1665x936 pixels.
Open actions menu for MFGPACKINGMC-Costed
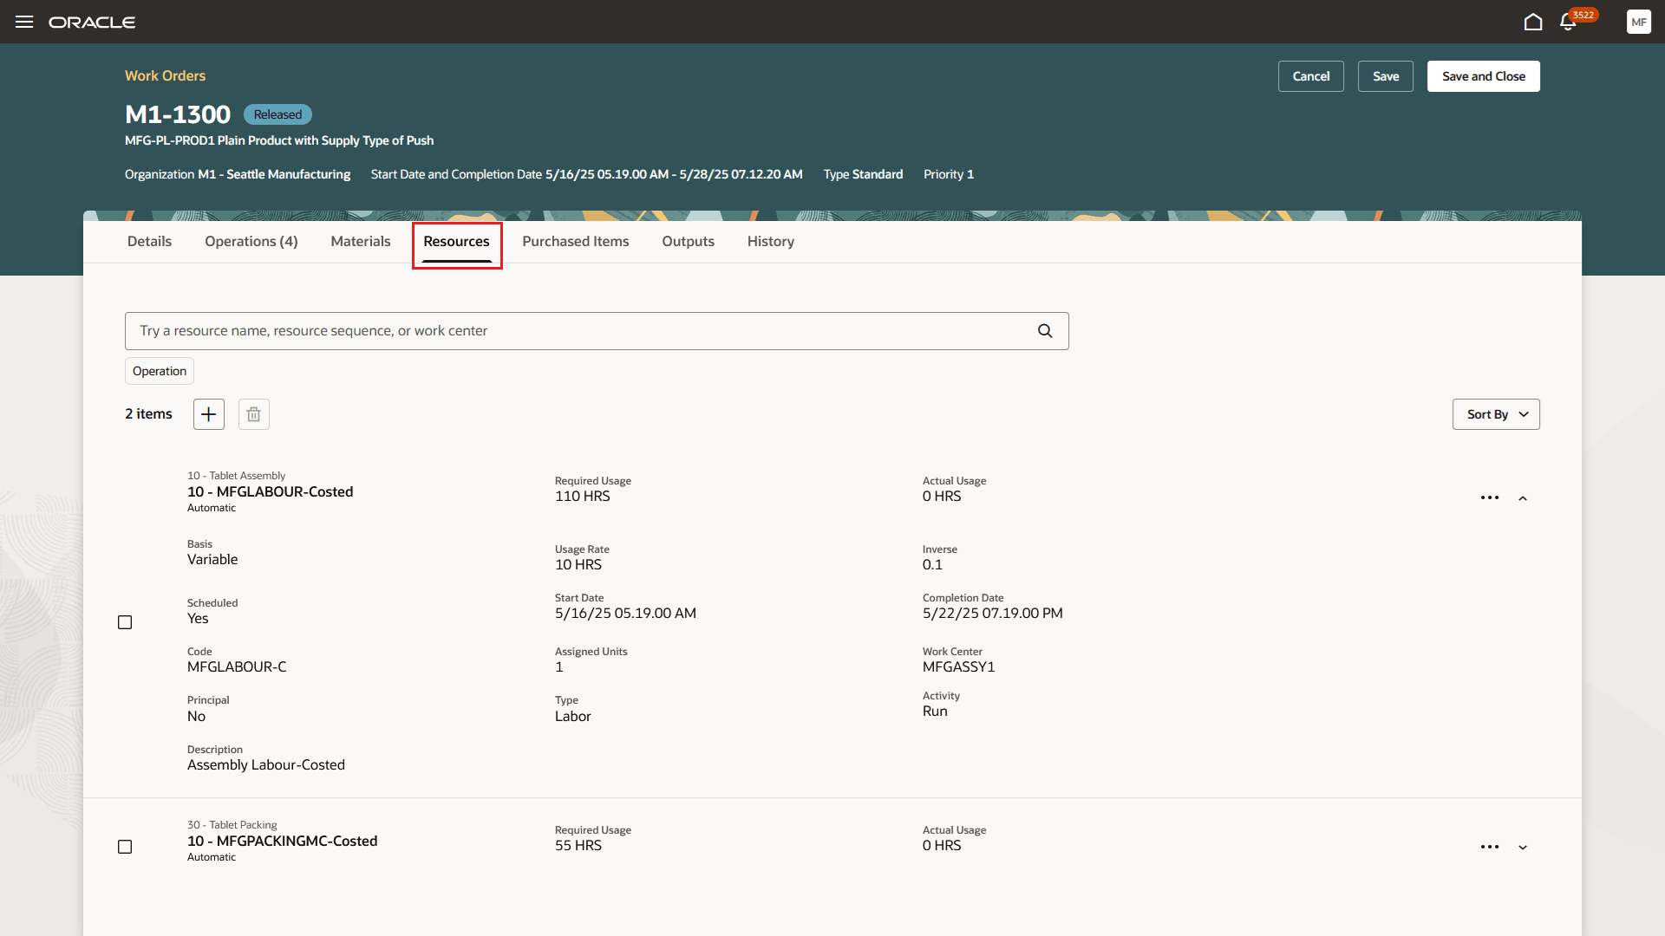tap(1489, 847)
